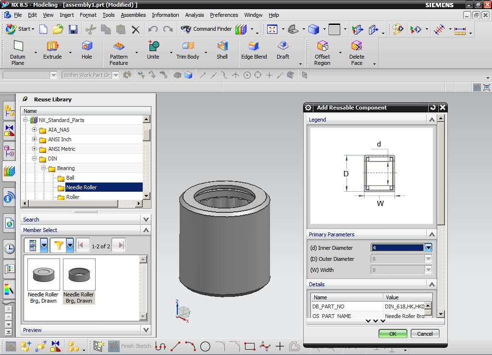The height and width of the screenshot is (355, 492).
Task: Go to the previous member page
Action: pyautogui.click(x=83, y=245)
